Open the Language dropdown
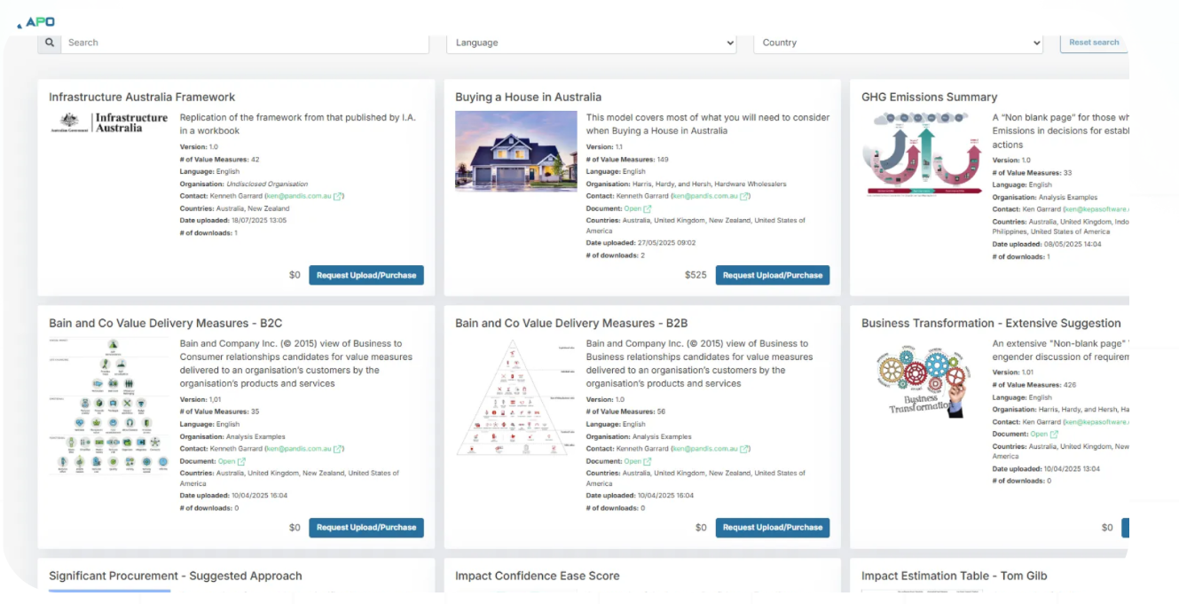This screenshot has height=604, width=1179. (x=592, y=43)
